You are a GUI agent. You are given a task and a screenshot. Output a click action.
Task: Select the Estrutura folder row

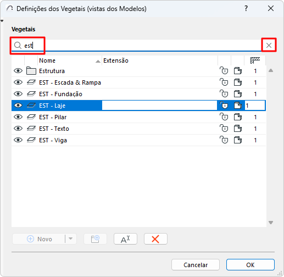138,71
